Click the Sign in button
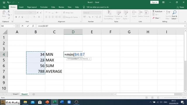 (x=155, y=2)
